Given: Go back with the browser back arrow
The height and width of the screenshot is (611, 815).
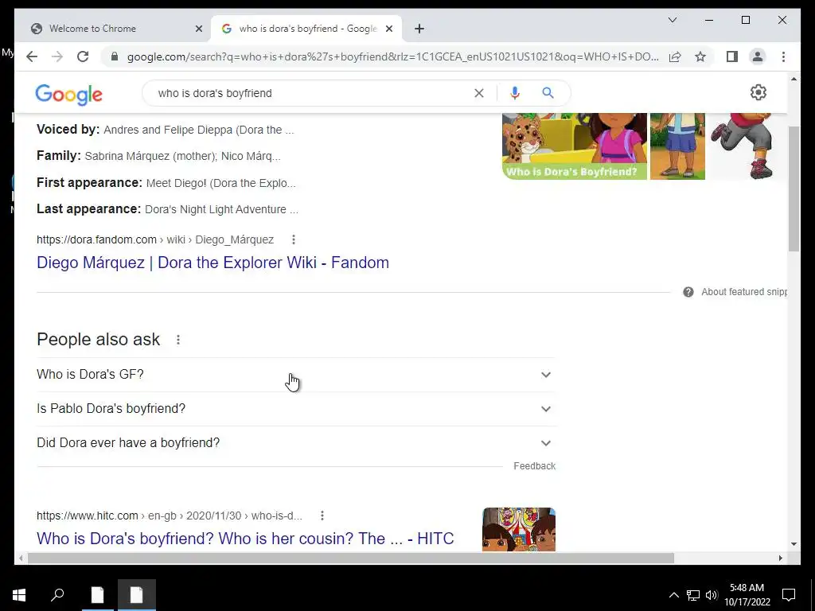Looking at the screenshot, I should pyautogui.click(x=32, y=56).
